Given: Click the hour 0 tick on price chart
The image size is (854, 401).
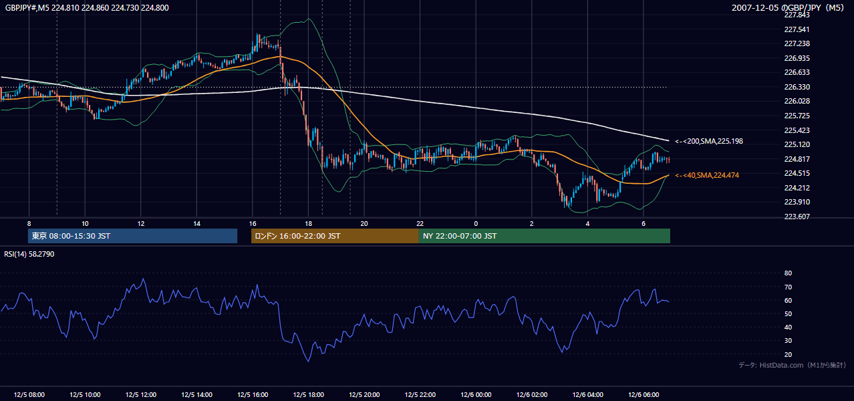Looking at the screenshot, I should click(x=476, y=223).
